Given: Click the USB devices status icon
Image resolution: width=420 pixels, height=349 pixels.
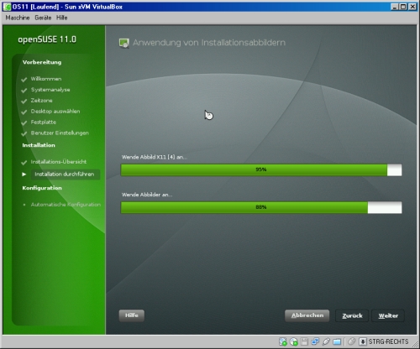Looking at the screenshot, I should pos(326,341).
